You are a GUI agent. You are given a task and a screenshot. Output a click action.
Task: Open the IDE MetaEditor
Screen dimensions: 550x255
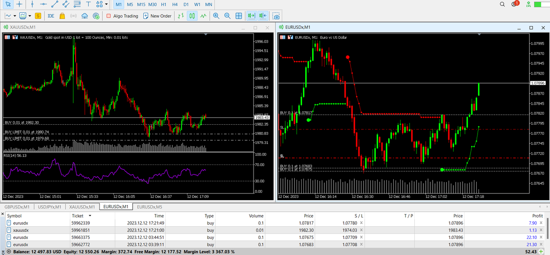point(51,16)
